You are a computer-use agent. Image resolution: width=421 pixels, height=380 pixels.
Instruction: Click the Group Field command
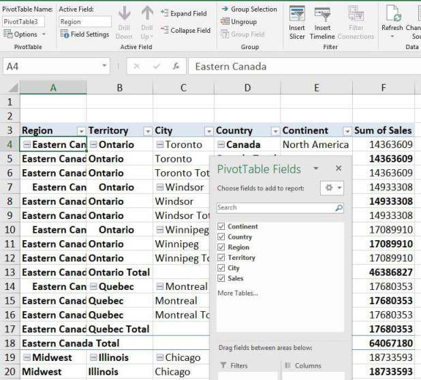[243, 34]
